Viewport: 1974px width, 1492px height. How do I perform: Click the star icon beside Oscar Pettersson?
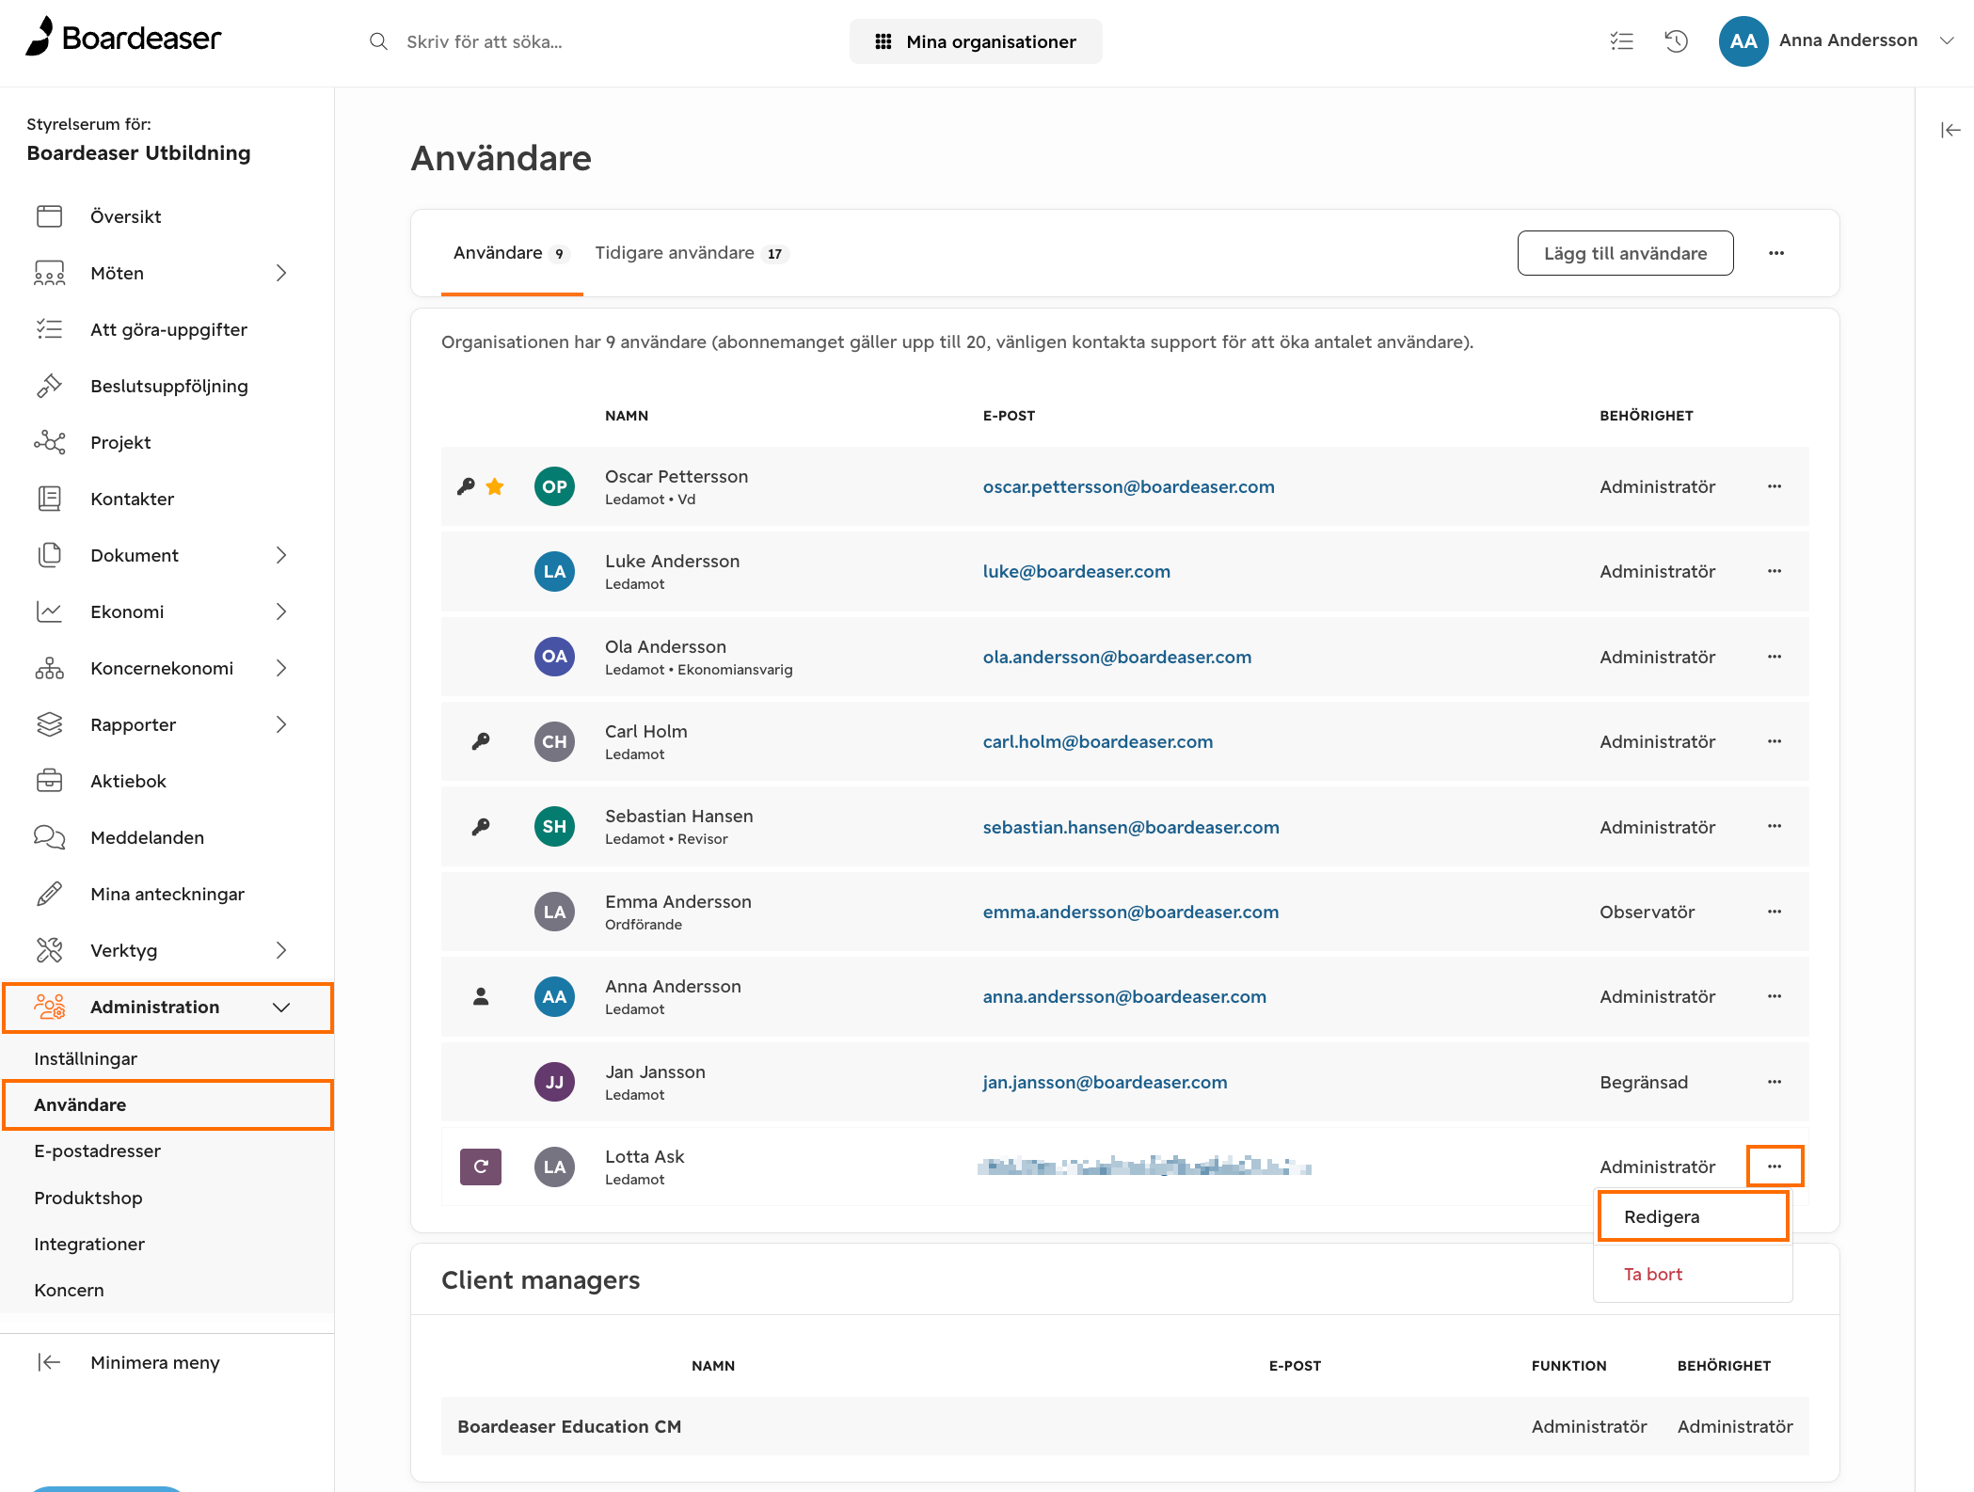pos(495,486)
